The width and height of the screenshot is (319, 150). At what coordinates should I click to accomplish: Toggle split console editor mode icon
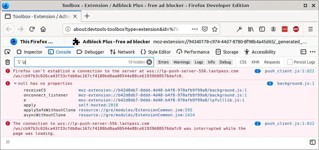pos(313,142)
